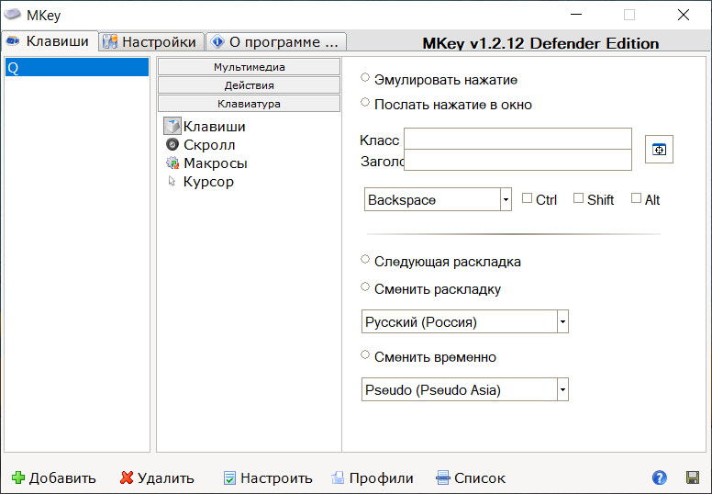This screenshot has height=494, width=712.
Task: Click the Макросы gear icon
Action: pyautogui.click(x=172, y=163)
